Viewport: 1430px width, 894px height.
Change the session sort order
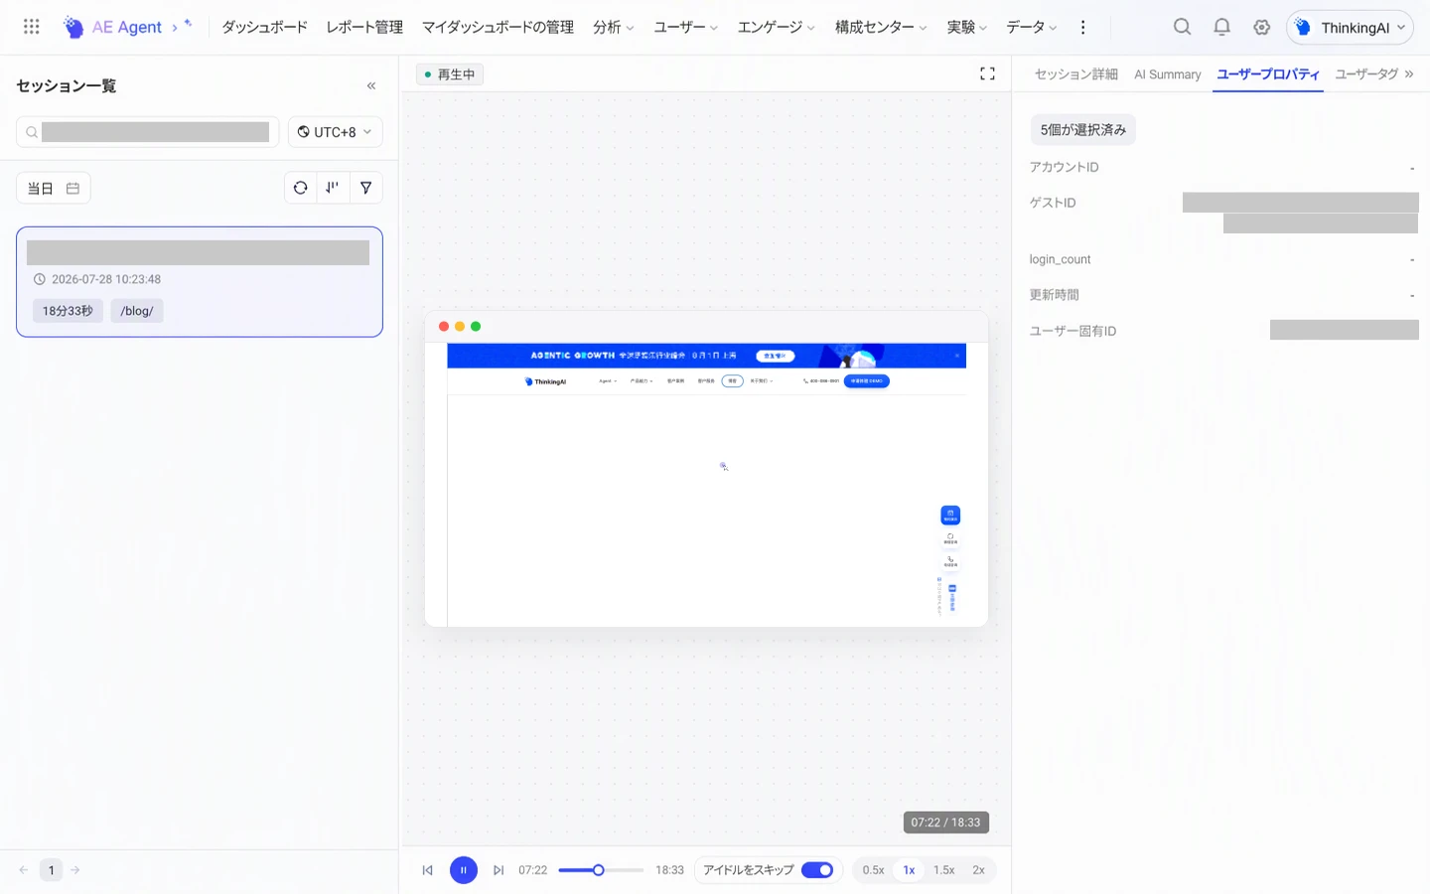tap(333, 188)
